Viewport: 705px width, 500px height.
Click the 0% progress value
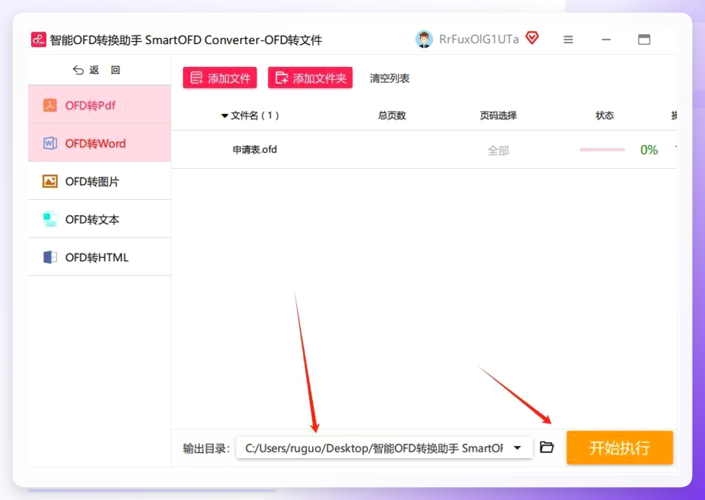pyautogui.click(x=649, y=150)
